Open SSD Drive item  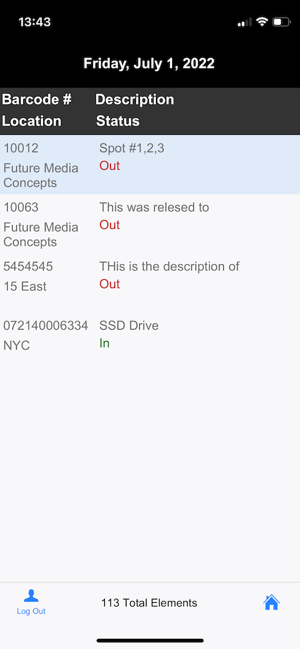pyautogui.click(x=150, y=335)
